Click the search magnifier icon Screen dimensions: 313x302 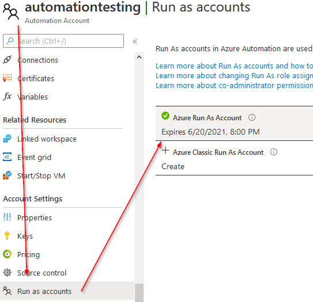(x=10, y=41)
